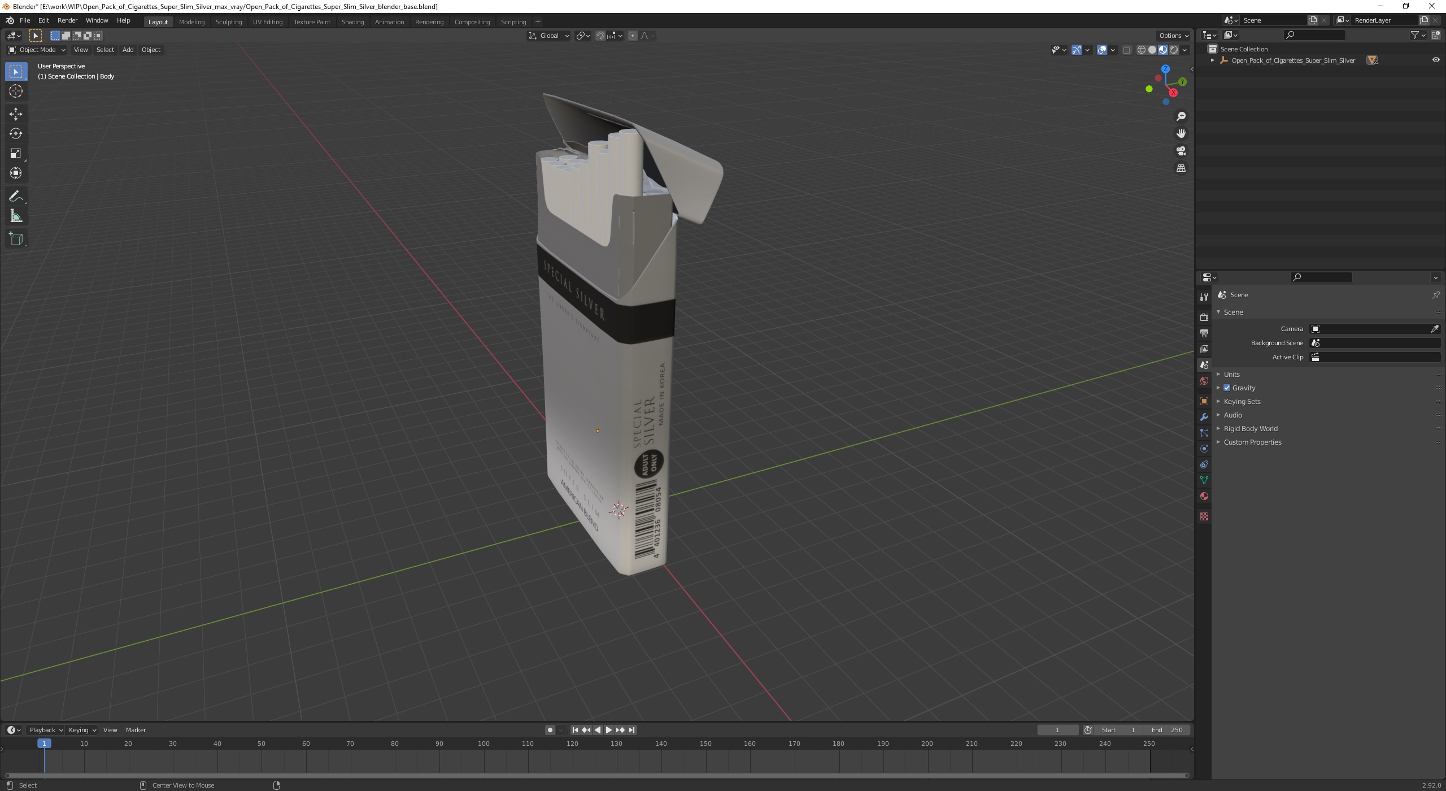Select the Annotate pencil tool
The height and width of the screenshot is (791, 1446).
tap(16, 197)
